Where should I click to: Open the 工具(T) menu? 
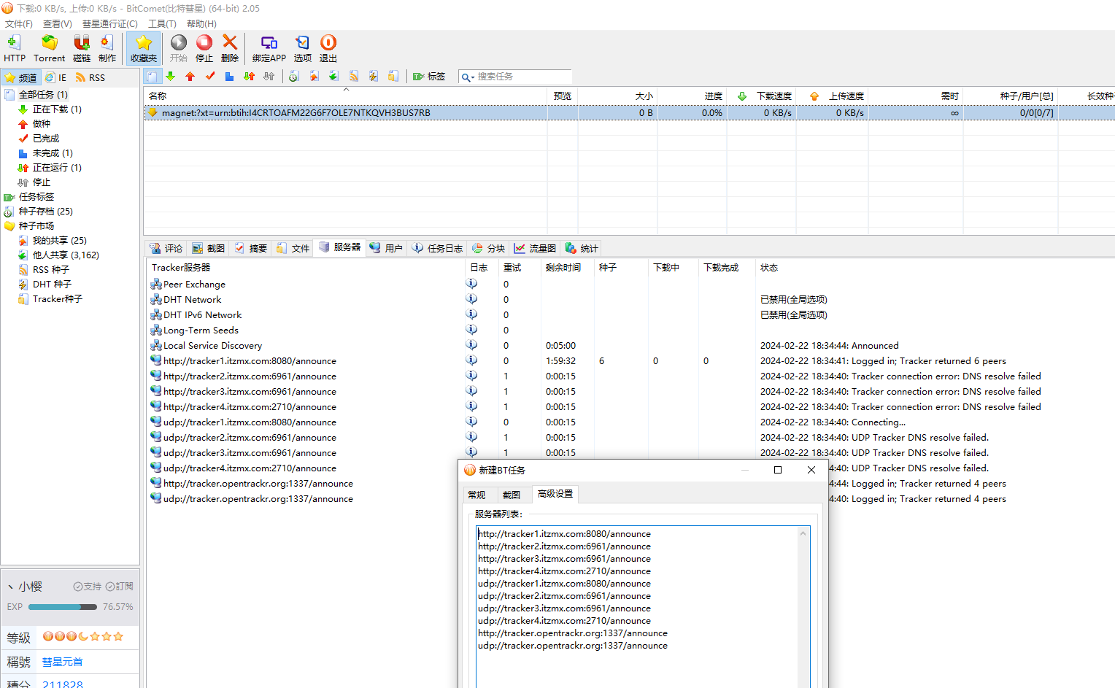[x=162, y=23]
